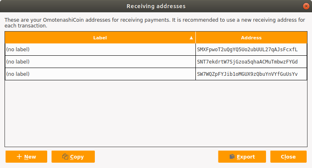Export the address list with the Export button

[242, 157]
